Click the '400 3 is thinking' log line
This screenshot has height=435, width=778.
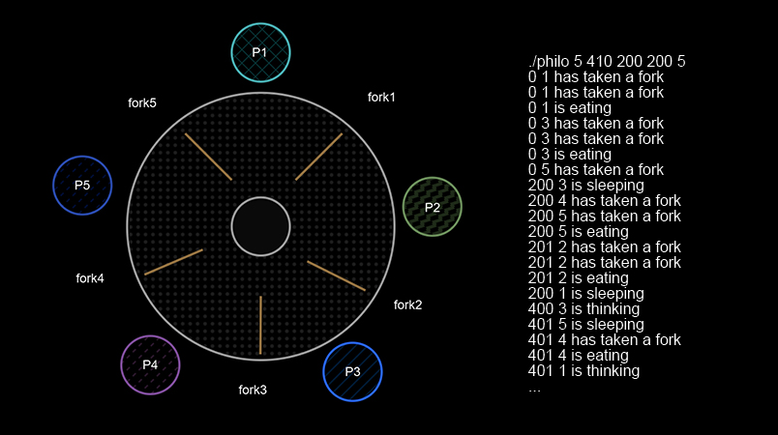pyautogui.click(x=583, y=308)
